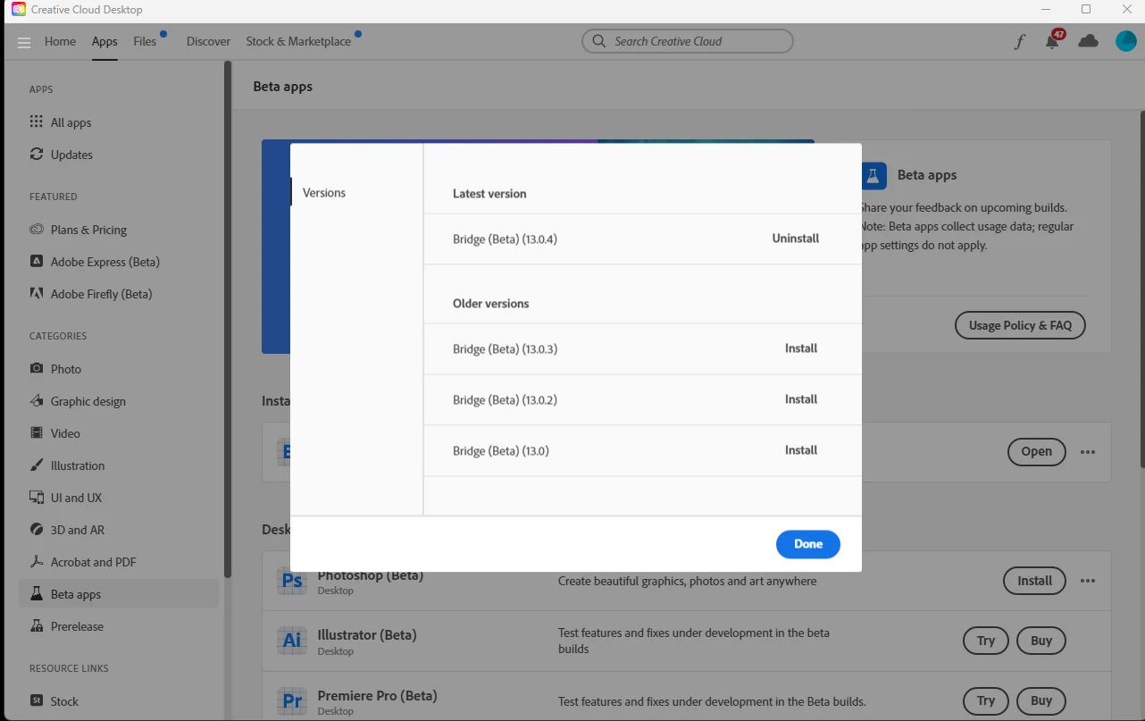The width and height of the screenshot is (1145, 721).
Task: Click the Updates refresh icon
Action: tap(37, 155)
